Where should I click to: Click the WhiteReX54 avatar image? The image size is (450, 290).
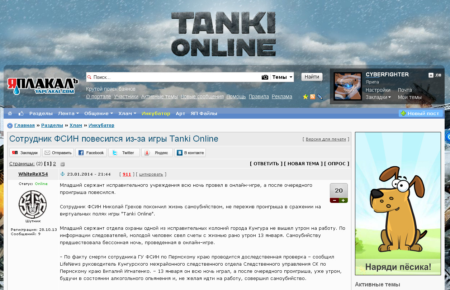pyautogui.click(x=33, y=204)
